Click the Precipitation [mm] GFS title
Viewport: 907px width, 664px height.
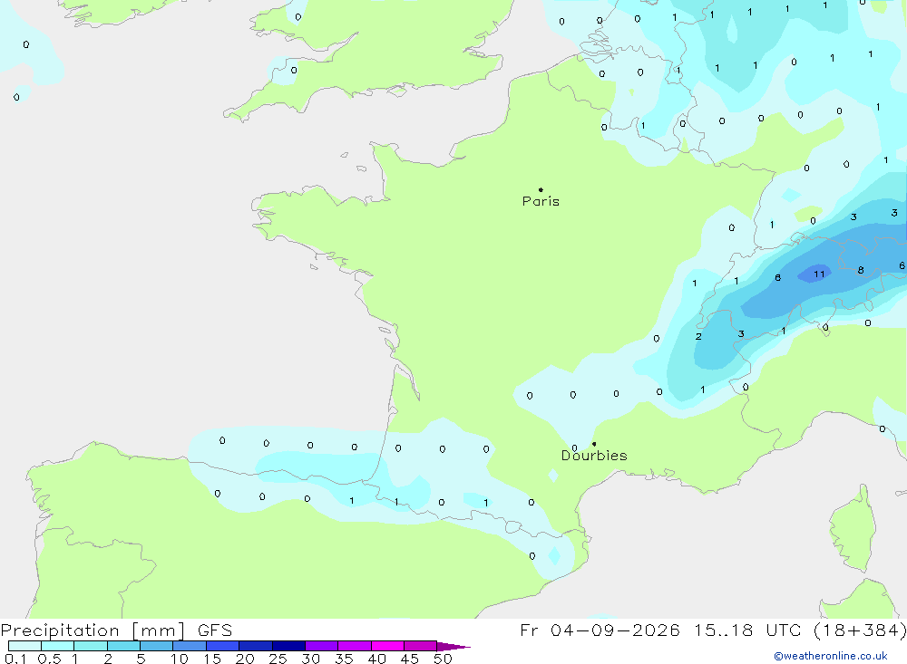coord(116,630)
